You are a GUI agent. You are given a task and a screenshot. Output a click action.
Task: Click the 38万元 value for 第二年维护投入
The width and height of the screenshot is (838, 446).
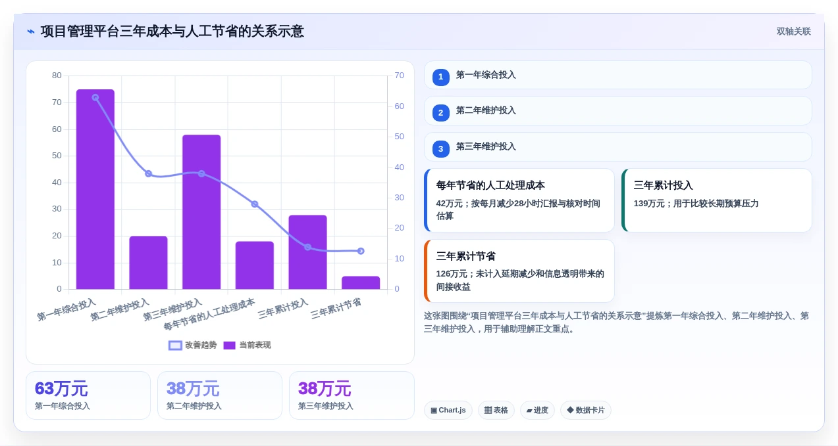(x=193, y=389)
